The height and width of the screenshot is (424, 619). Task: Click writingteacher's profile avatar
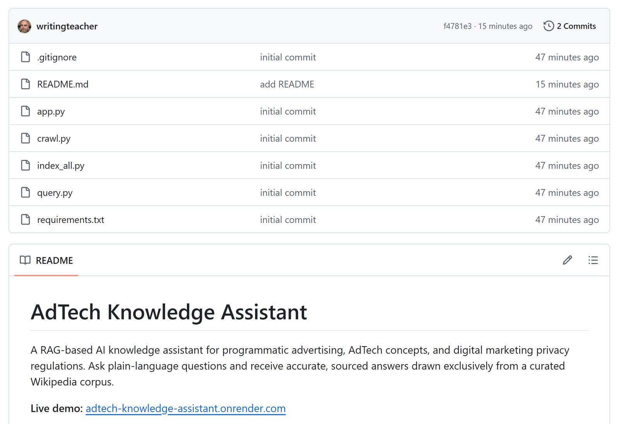tap(24, 26)
